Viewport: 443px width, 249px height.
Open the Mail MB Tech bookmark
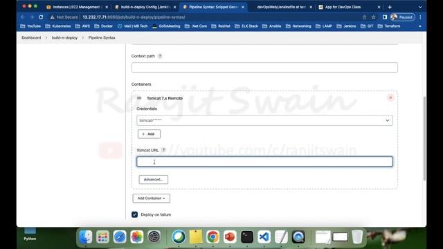pyautogui.click(x=132, y=26)
